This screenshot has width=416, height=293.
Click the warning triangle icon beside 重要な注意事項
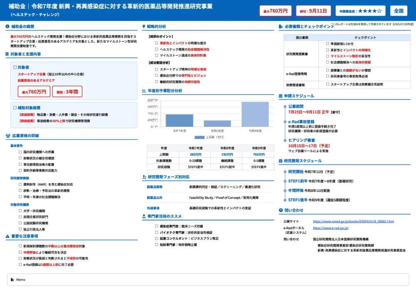click(x=7, y=236)
